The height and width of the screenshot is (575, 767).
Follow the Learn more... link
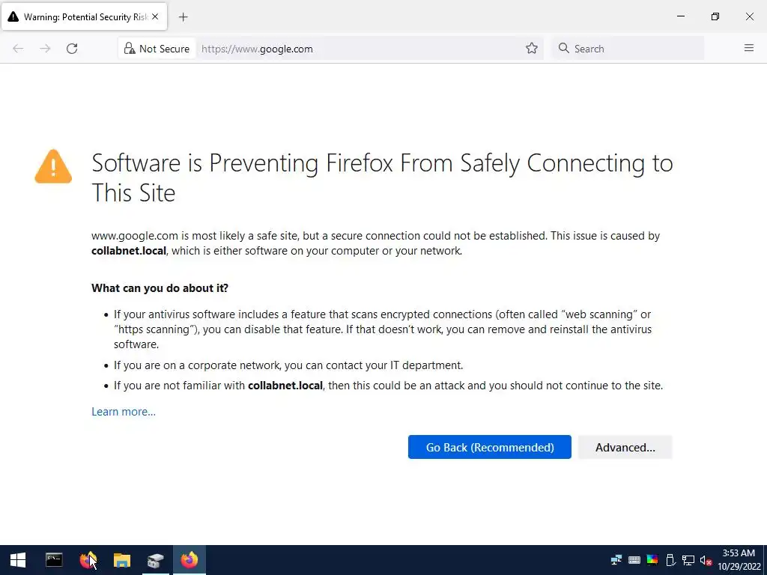point(124,411)
